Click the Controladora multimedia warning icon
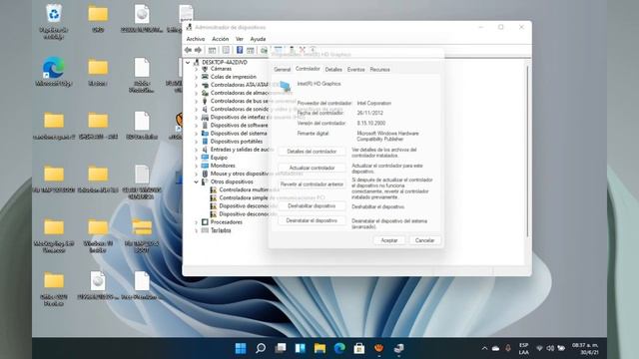The image size is (639, 359). pyautogui.click(x=213, y=189)
